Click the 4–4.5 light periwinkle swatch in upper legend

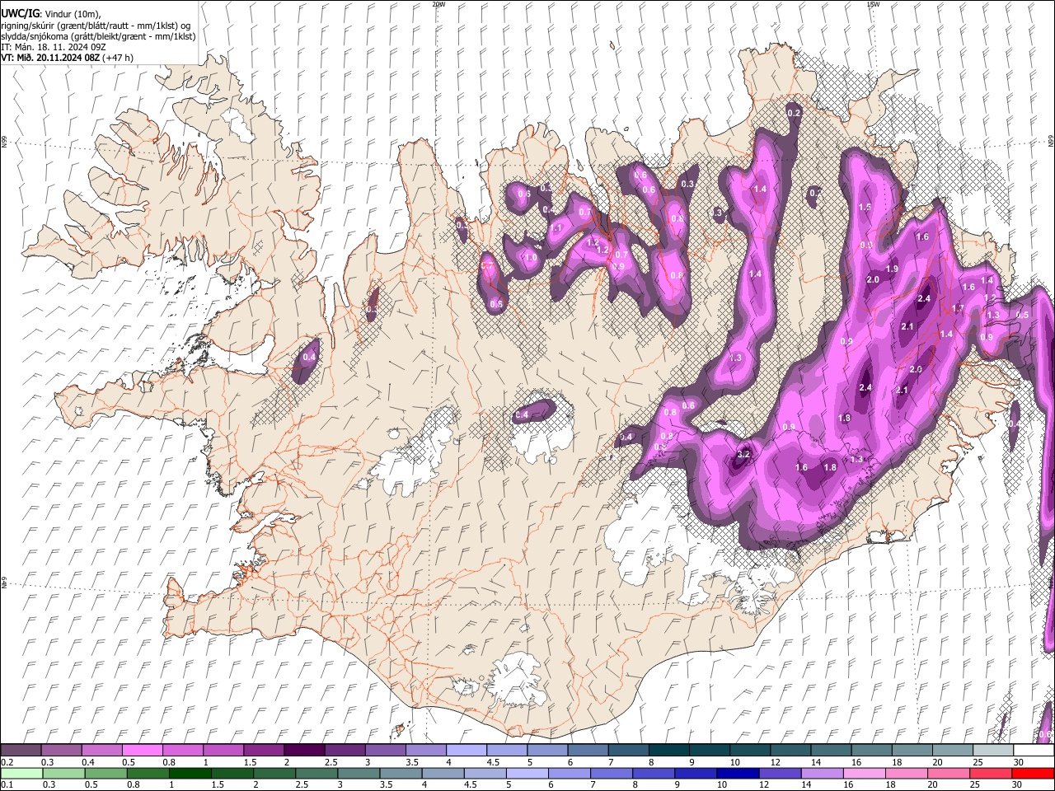[465, 751]
